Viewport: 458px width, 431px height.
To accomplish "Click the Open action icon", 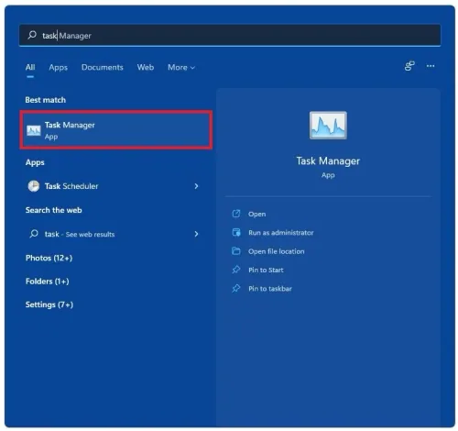I will click(236, 214).
